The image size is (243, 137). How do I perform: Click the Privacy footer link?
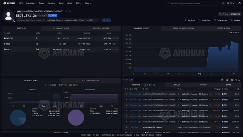(x=159, y=135)
